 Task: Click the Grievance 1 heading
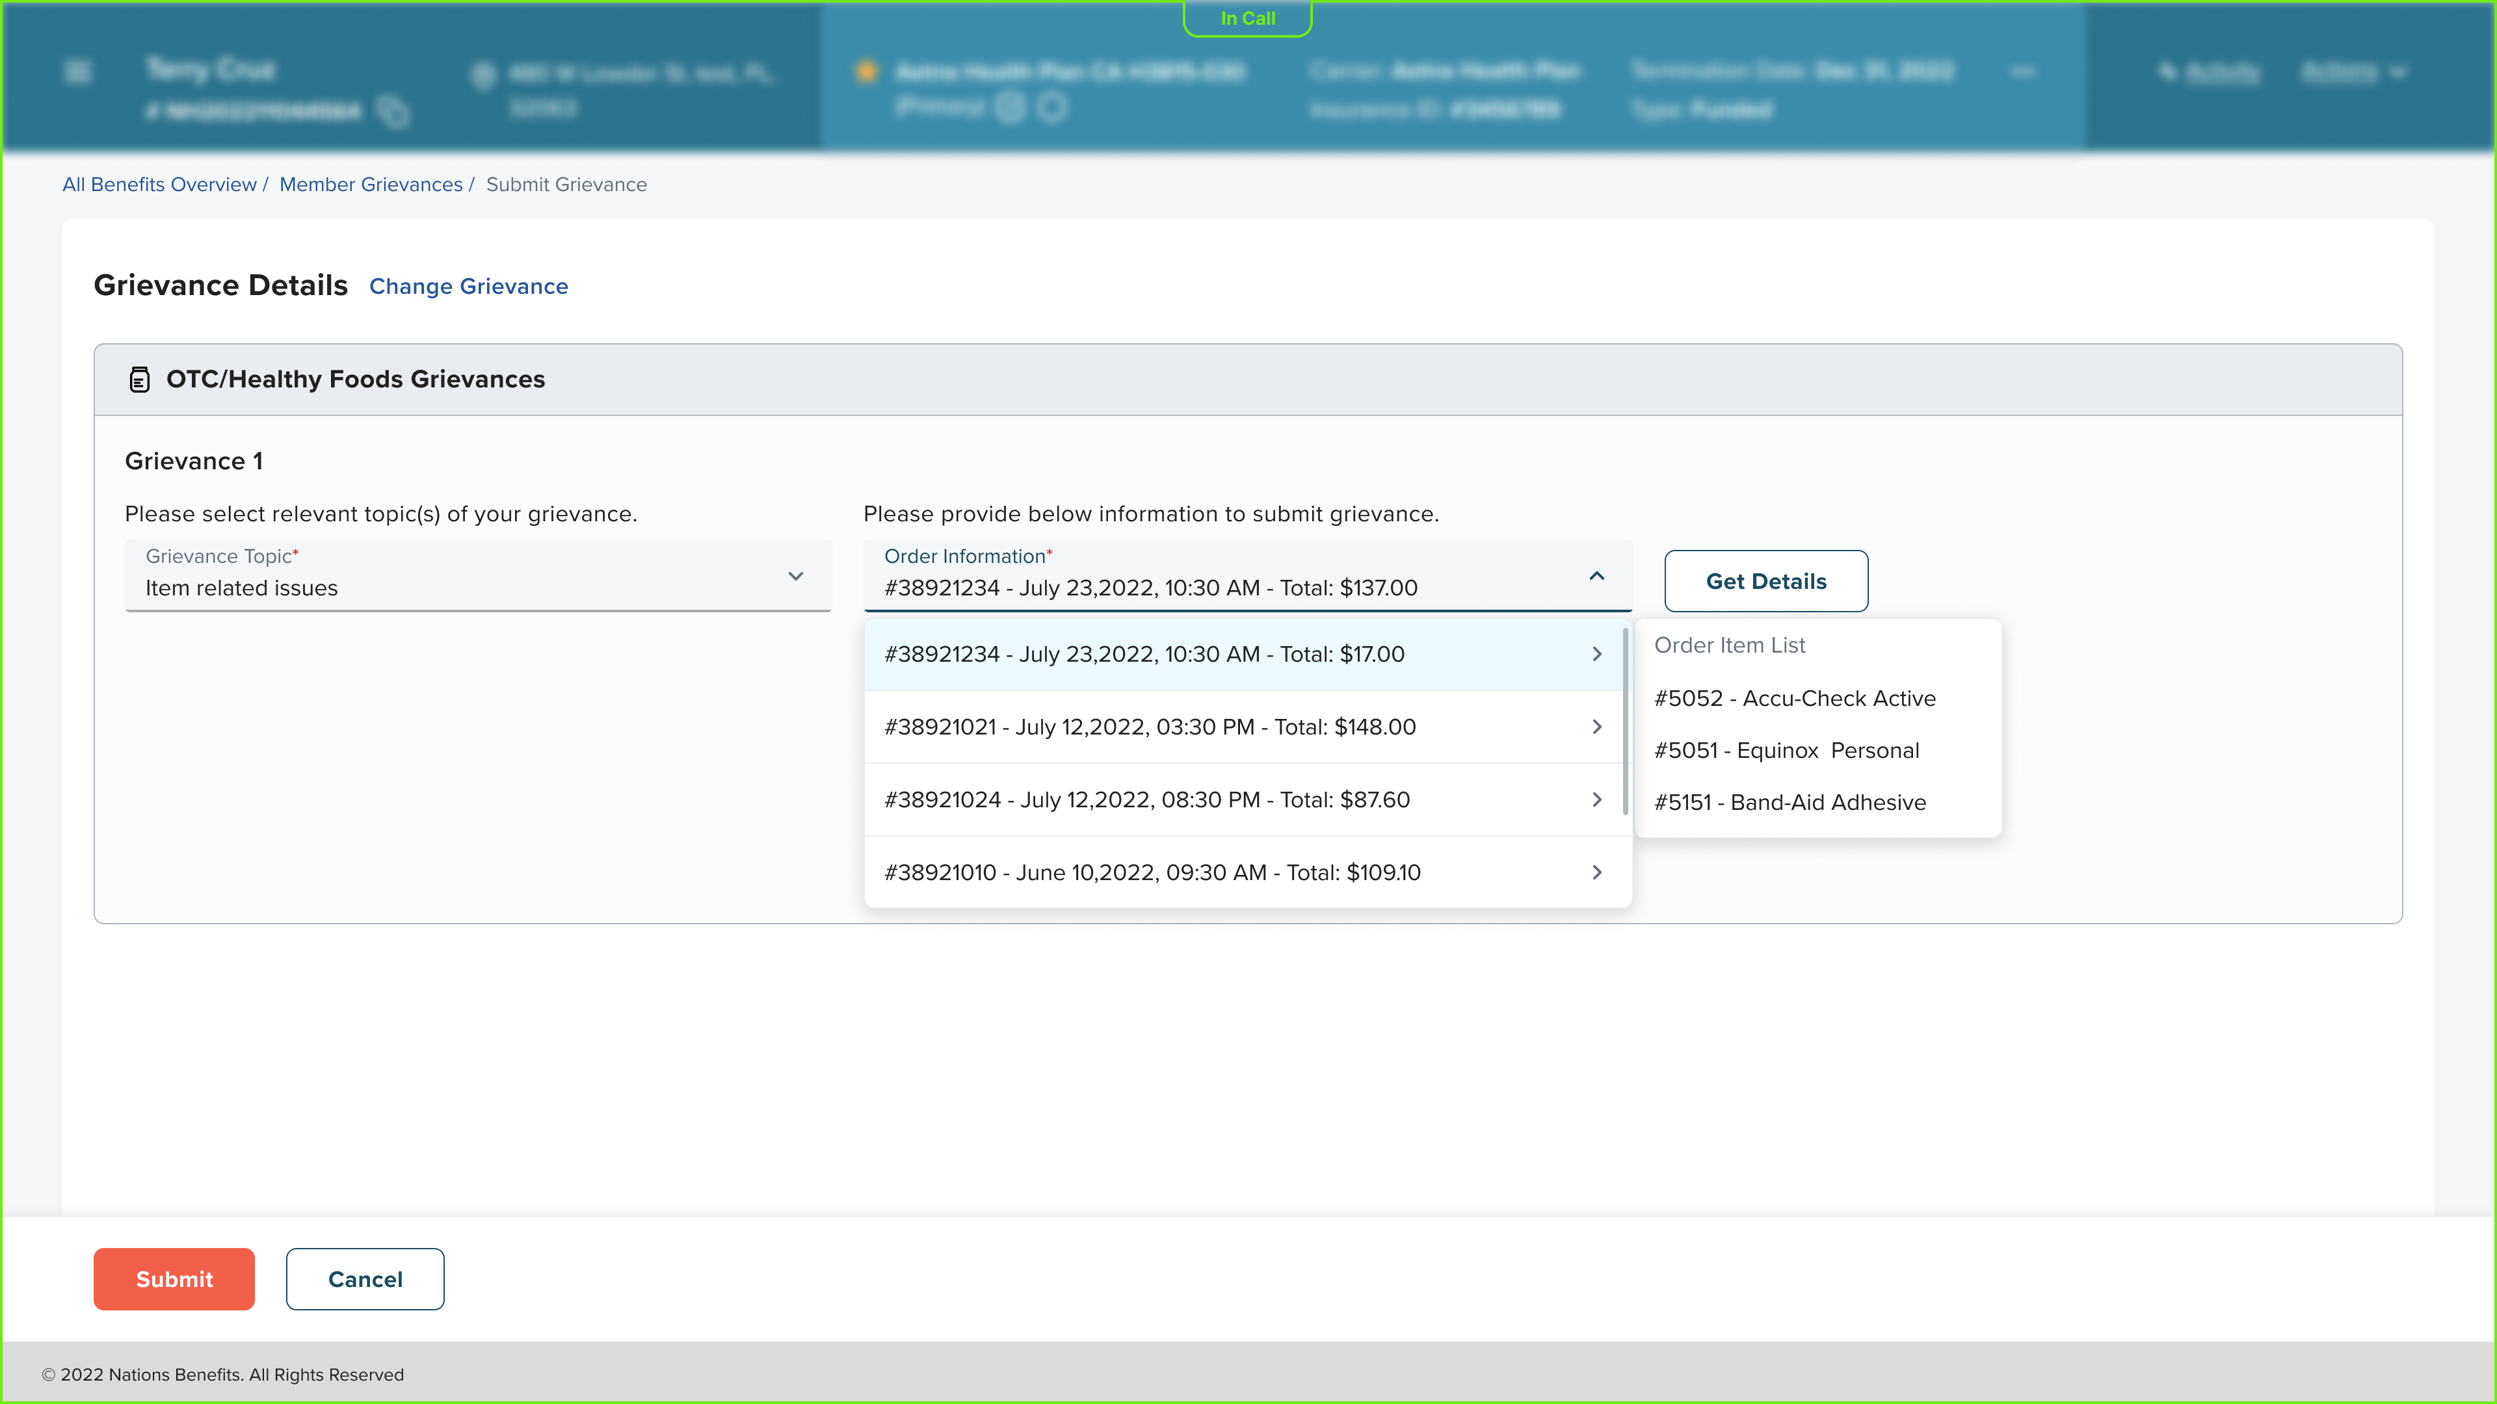(194, 461)
